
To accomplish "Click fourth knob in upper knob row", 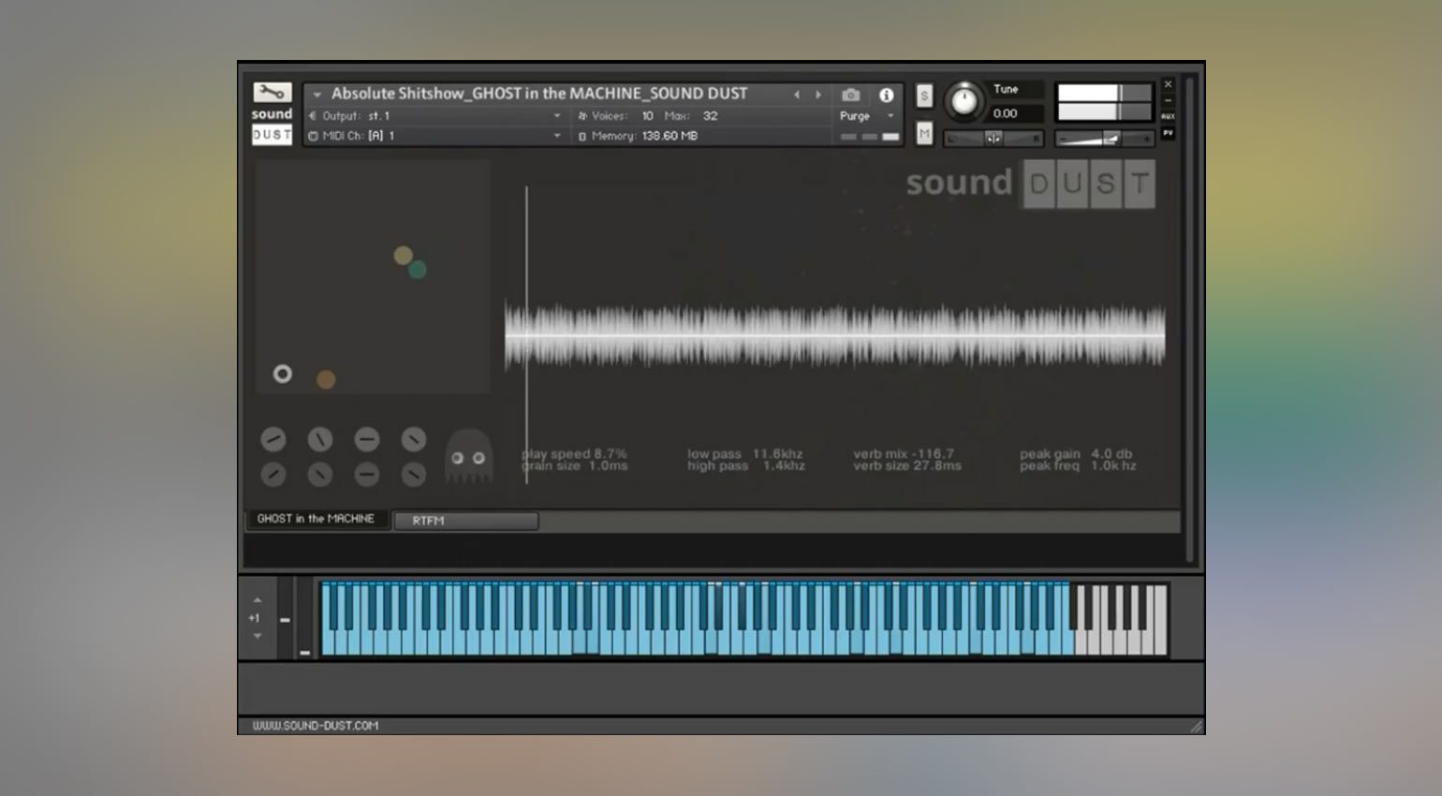I will click(x=414, y=438).
